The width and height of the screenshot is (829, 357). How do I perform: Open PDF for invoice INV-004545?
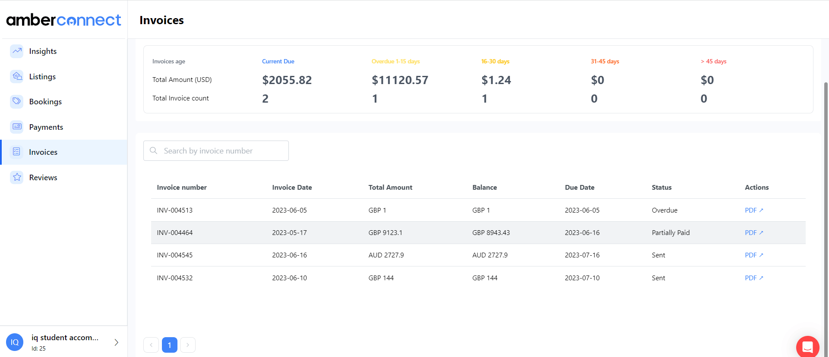pyautogui.click(x=753, y=255)
